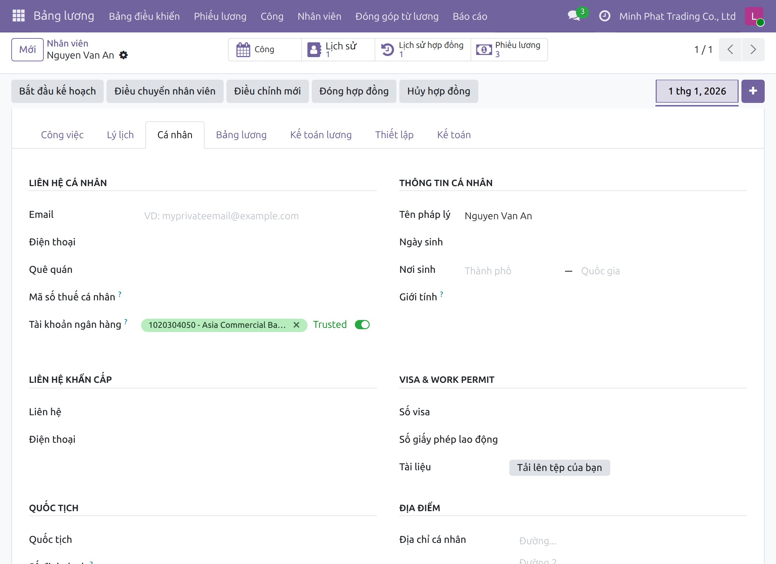
Task: Click the Mới button
Action: [x=28, y=50]
